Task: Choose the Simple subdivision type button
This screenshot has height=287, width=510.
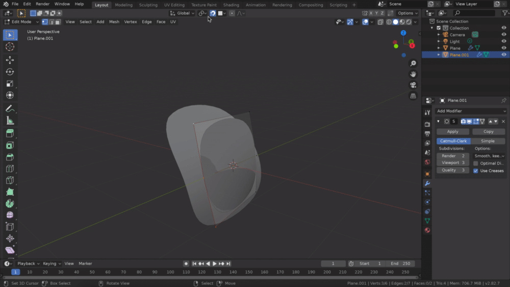Action: (488, 141)
